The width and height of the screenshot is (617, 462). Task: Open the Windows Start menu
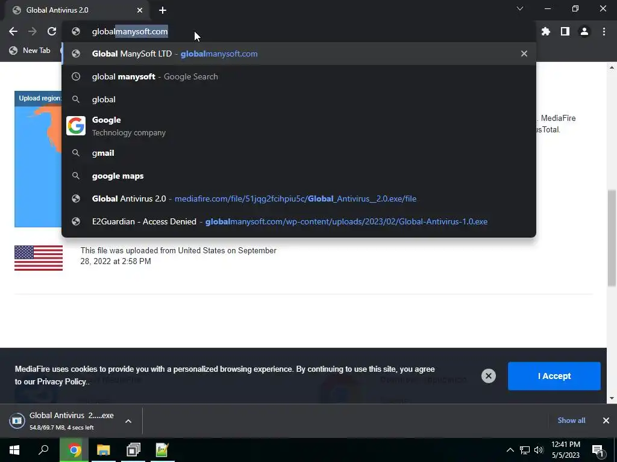pos(14,450)
